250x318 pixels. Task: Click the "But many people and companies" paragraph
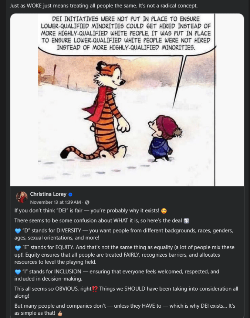(x=125, y=309)
